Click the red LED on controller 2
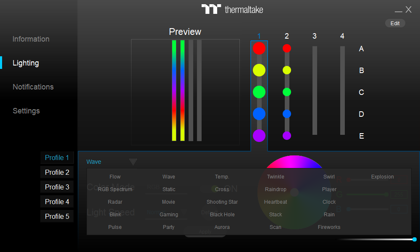Screen dimensions: 420x252 (x=286, y=48)
